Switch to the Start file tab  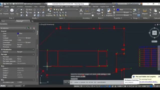coord(3,21)
